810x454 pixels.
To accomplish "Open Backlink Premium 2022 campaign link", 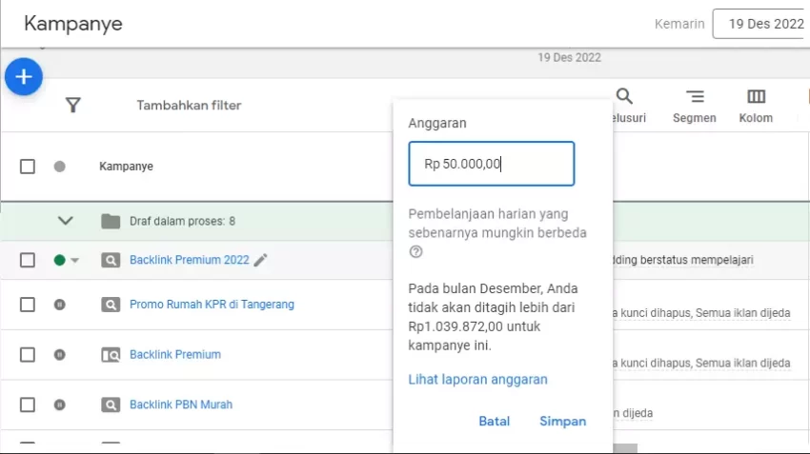I will click(x=189, y=260).
